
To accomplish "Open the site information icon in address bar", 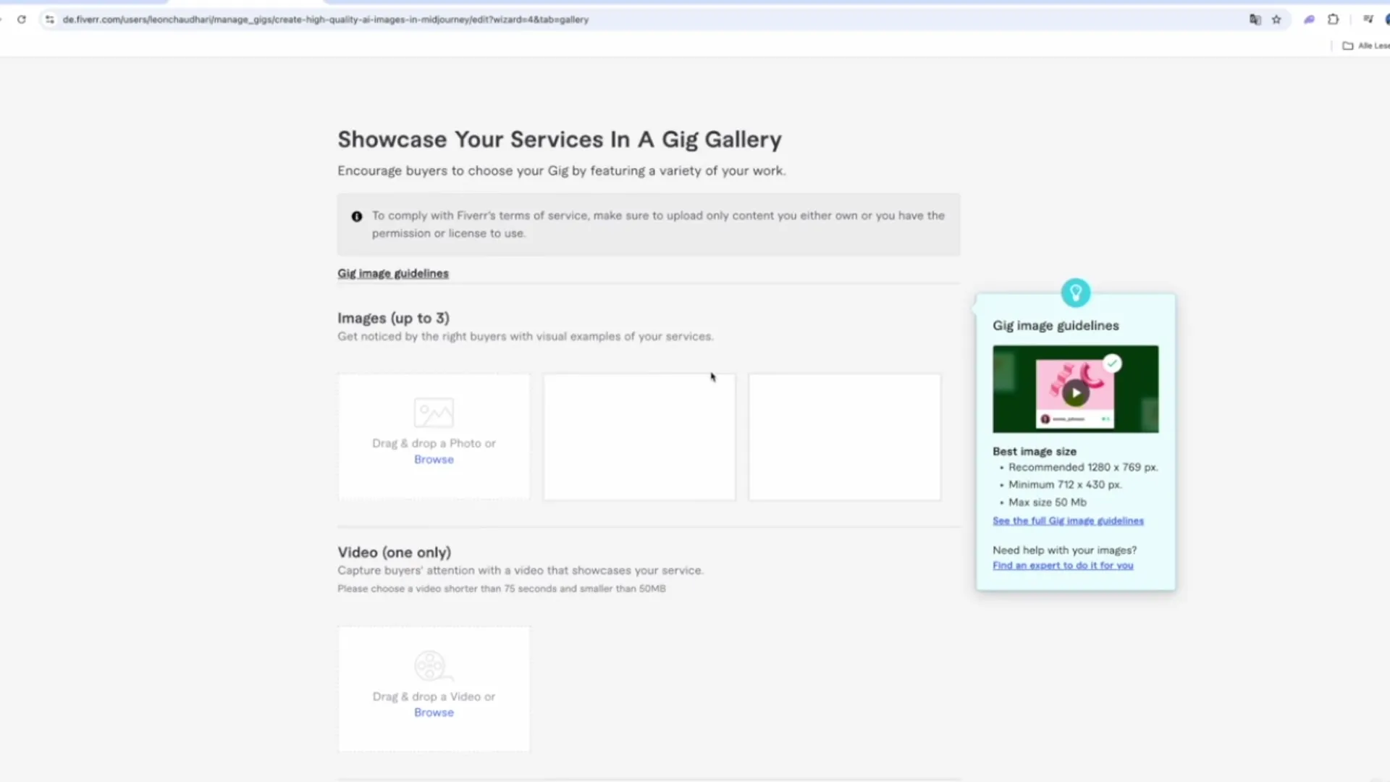I will pyautogui.click(x=49, y=20).
